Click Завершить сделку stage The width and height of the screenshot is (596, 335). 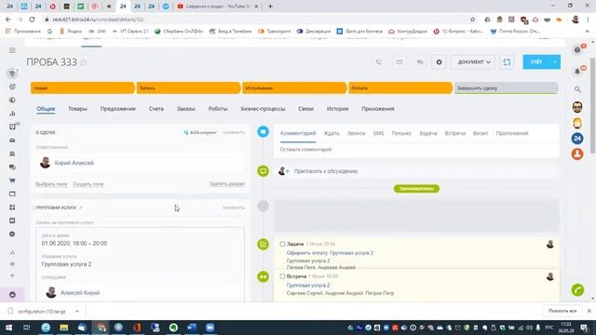[506, 87]
